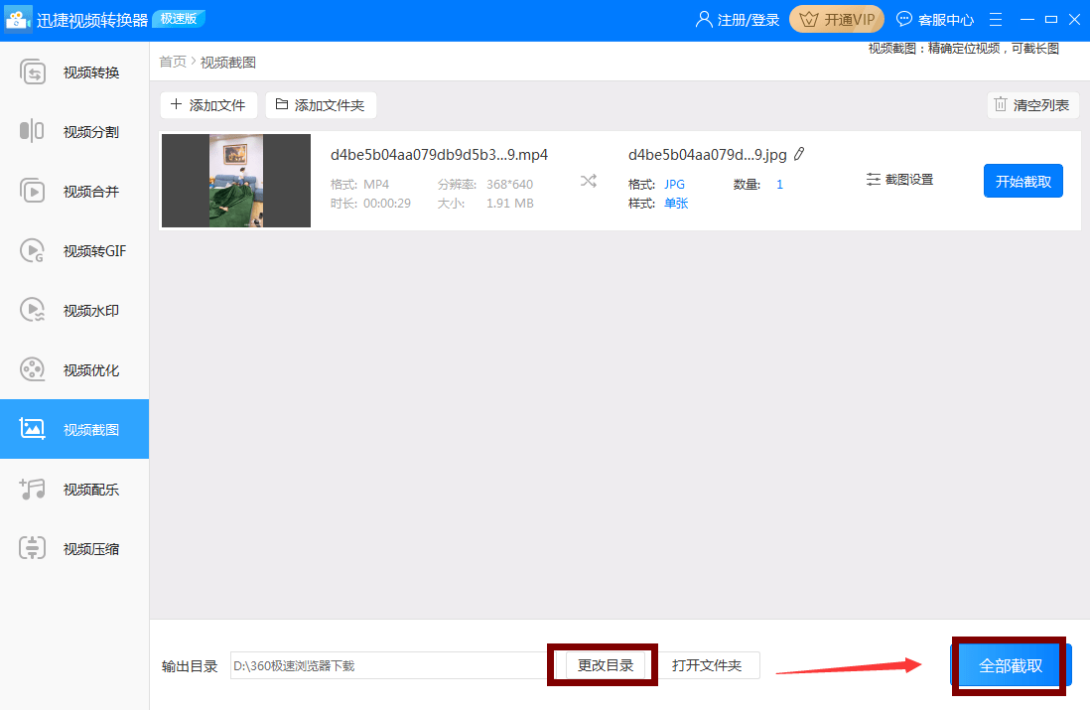1090x710 pixels.
Task: Open 客服中心 chat support
Action: click(x=935, y=20)
